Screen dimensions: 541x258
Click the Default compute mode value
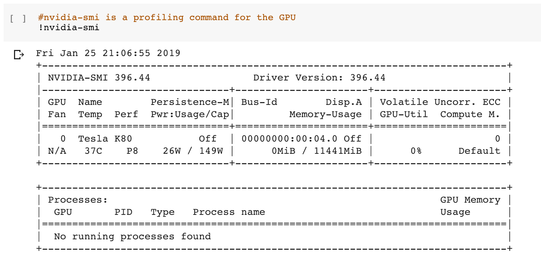[479, 151]
